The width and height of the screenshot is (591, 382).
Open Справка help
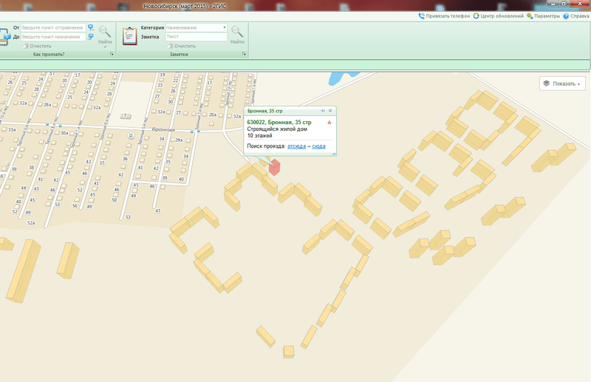click(566, 16)
